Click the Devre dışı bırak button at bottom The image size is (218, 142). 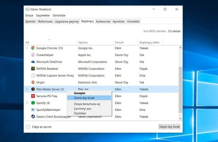pyautogui.click(x=170, y=127)
